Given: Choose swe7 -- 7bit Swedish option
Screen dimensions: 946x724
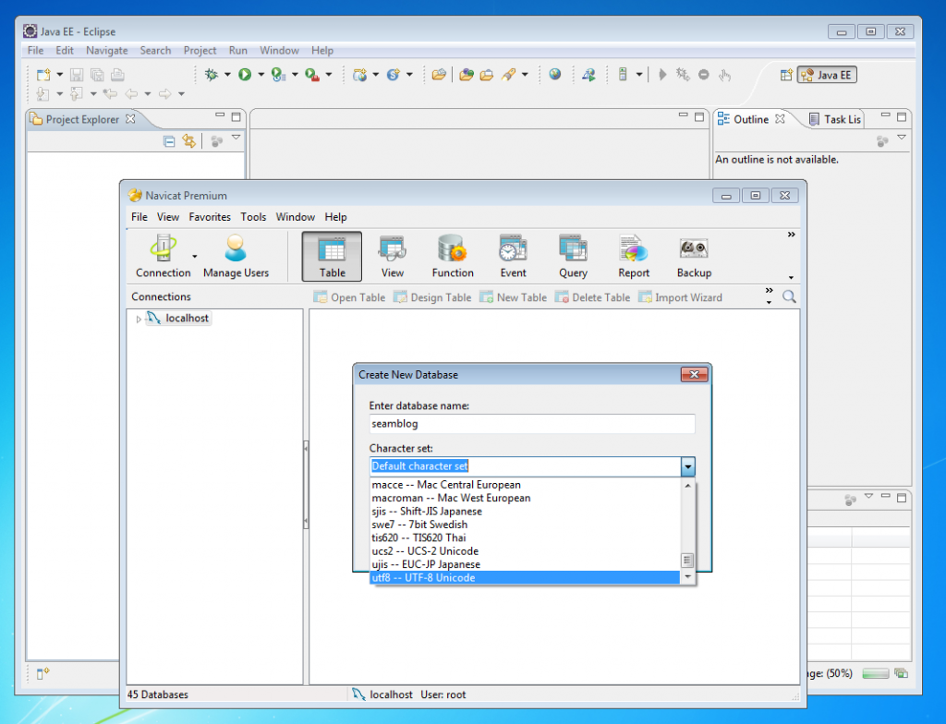Looking at the screenshot, I should pyautogui.click(x=525, y=525).
